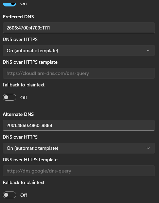
Task: Toggle the partially visible On switch at top
Action: pos(10,4)
